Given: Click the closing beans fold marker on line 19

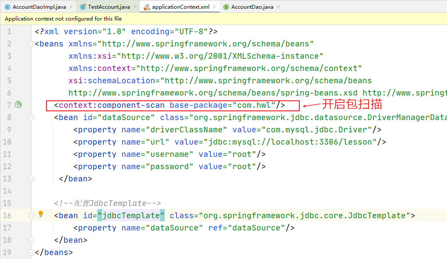Looking at the screenshot, I should pos(31,252).
